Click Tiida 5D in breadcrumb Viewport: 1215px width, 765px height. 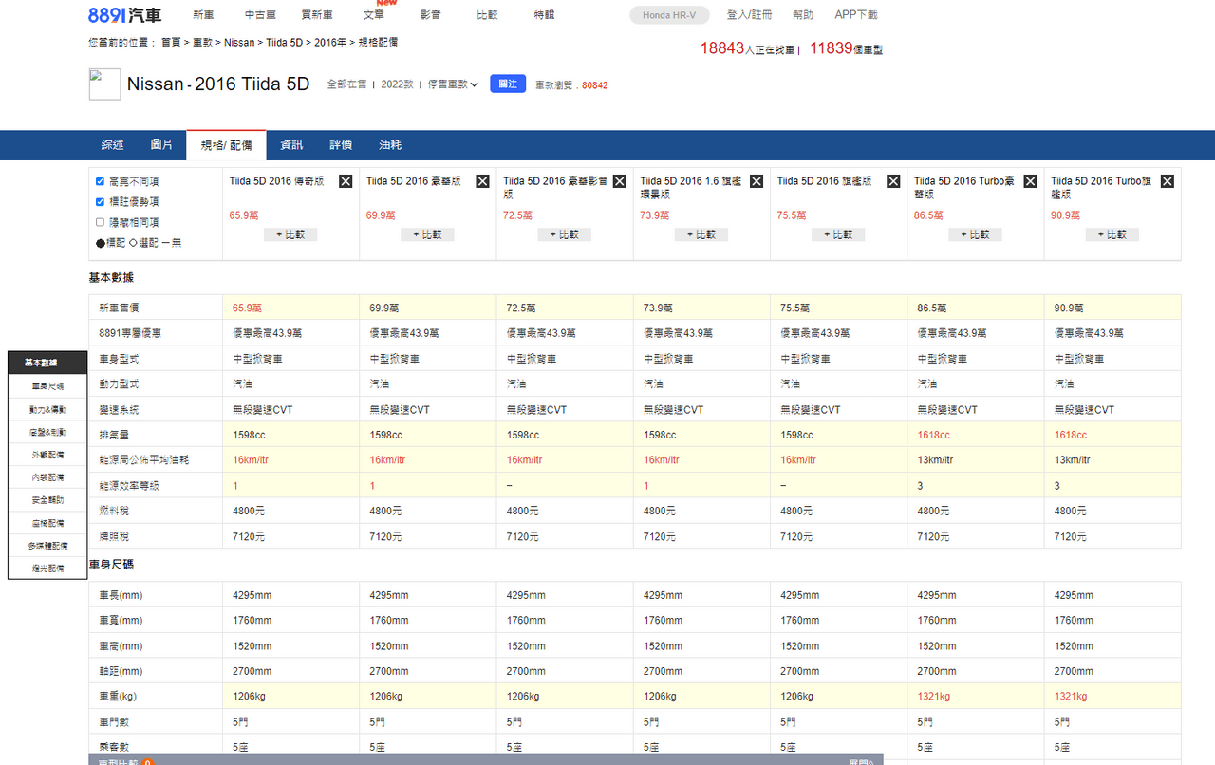(x=285, y=43)
